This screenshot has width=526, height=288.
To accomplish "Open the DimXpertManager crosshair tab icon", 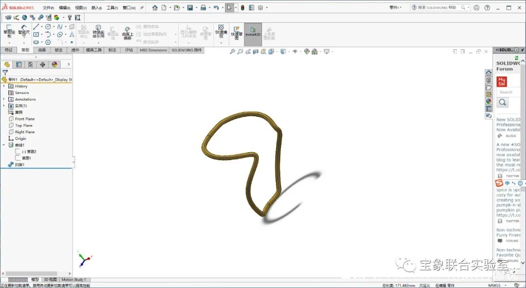I will click(x=42, y=64).
